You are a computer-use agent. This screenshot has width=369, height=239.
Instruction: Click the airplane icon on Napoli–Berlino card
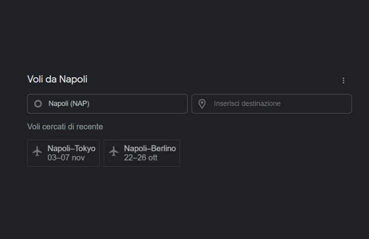point(114,151)
